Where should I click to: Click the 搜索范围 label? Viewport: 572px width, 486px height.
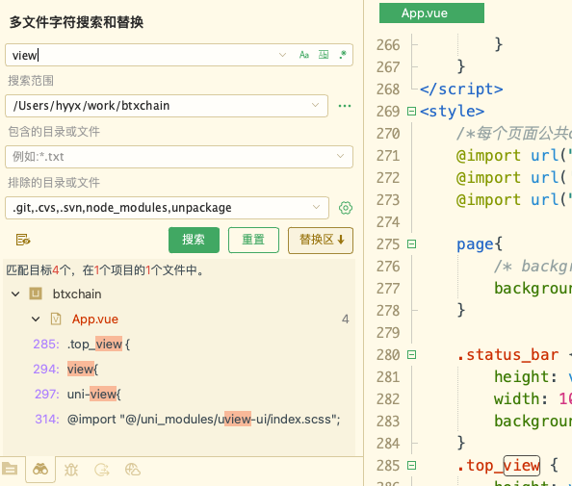(31, 81)
